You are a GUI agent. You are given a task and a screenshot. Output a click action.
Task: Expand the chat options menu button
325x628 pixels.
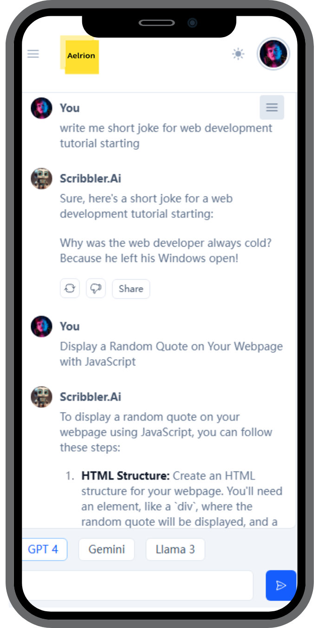click(x=272, y=108)
